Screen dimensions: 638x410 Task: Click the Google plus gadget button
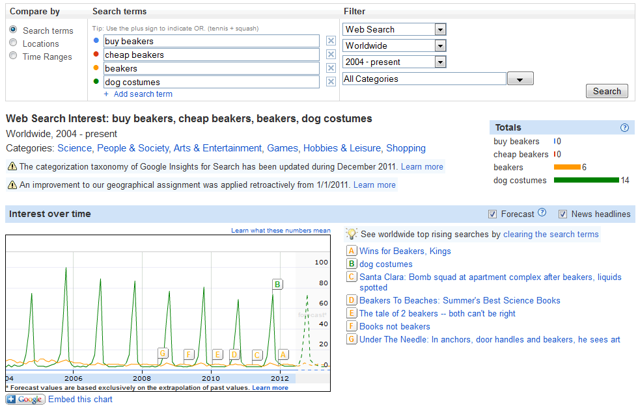[x=25, y=400]
